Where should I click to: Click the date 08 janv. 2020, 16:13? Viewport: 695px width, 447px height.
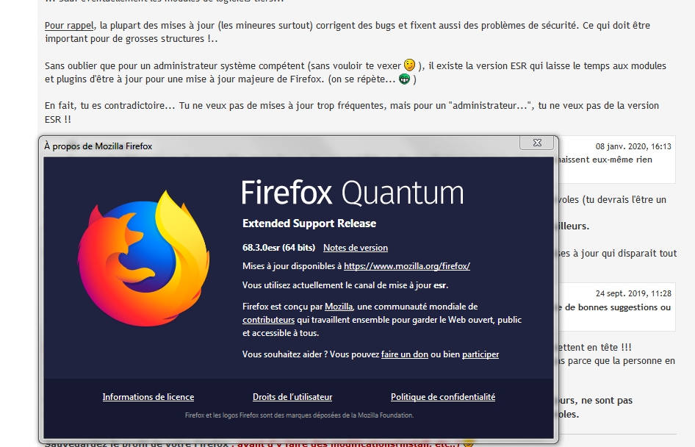coord(633,146)
